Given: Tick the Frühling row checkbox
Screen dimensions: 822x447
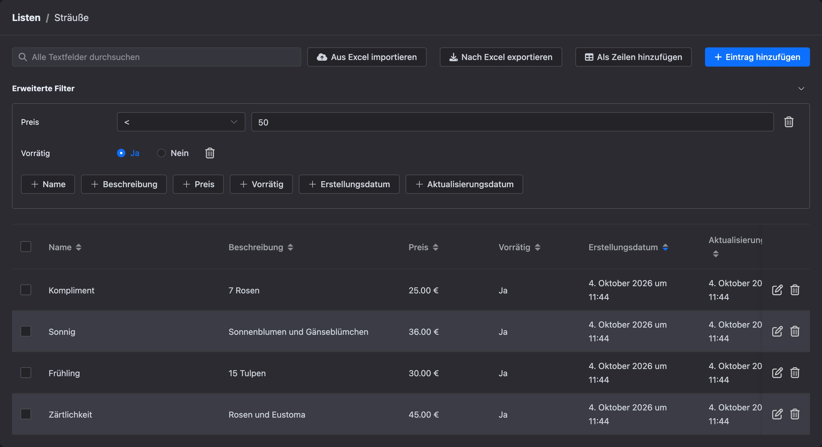Looking at the screenshot, I should (26, 373).
